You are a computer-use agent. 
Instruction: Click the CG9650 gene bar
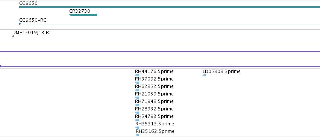point(170,7)
